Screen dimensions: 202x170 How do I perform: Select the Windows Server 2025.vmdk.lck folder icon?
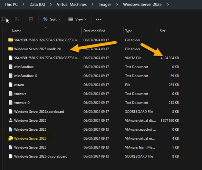[11, 49]
